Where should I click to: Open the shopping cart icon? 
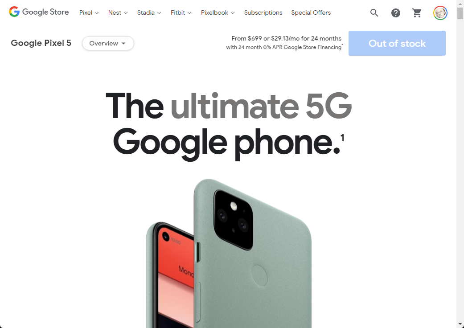coord(417,13)
